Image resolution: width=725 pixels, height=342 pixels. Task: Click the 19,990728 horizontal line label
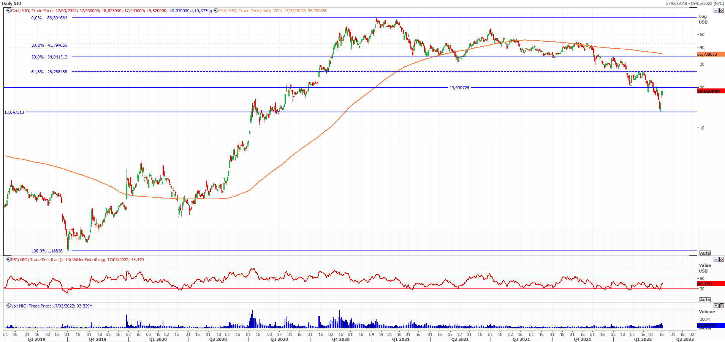click(x=459, y=88)
